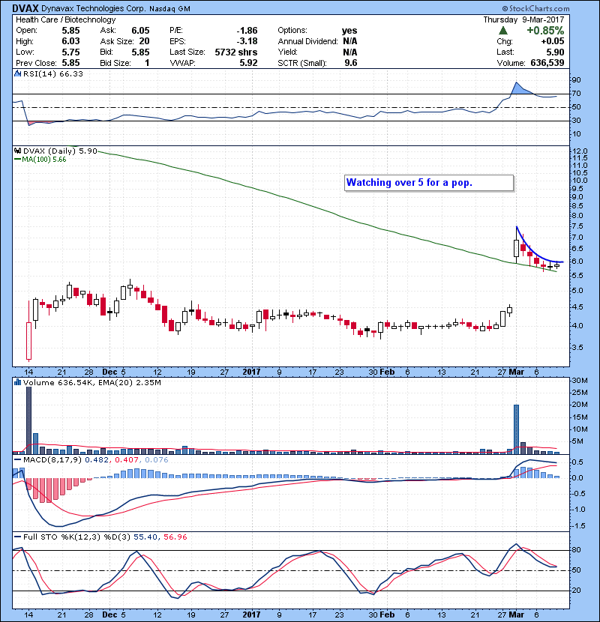Click the P/E value -1.86
This screenshot has width=600, height=622.
tap(247, 31)
